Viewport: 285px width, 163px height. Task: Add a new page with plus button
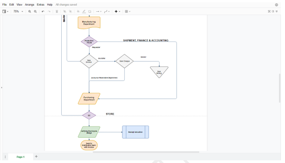point(36,156)
